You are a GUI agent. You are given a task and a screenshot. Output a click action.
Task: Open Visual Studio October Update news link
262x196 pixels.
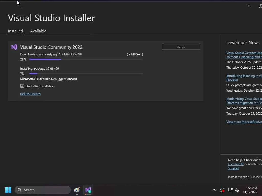click(x=244, y=55)
